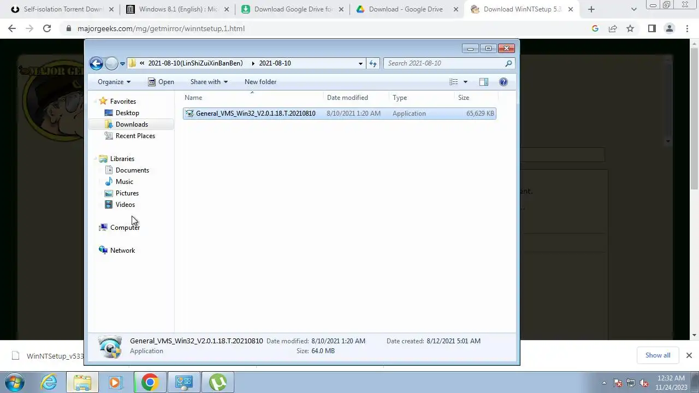Image resolution: width=699 pixels, height=393 pixels.
Task: Click the New folder button
Action: tap(260, 82)
